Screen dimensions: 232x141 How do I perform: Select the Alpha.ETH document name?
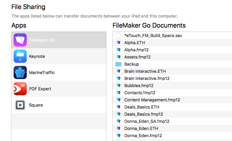135,43
